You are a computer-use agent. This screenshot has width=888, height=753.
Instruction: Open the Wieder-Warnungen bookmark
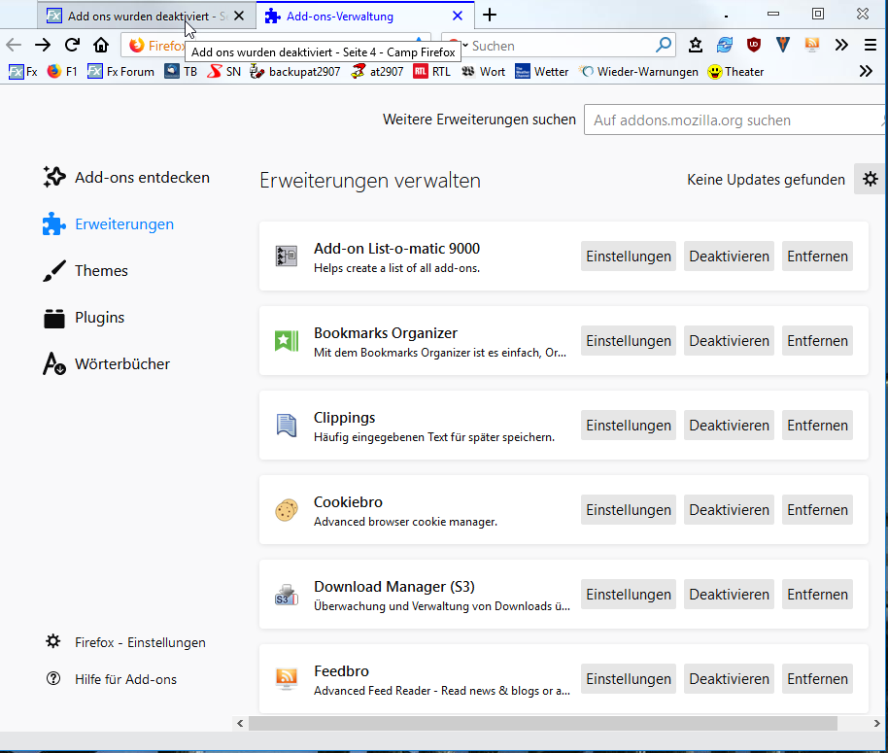(x=638, y=72)
